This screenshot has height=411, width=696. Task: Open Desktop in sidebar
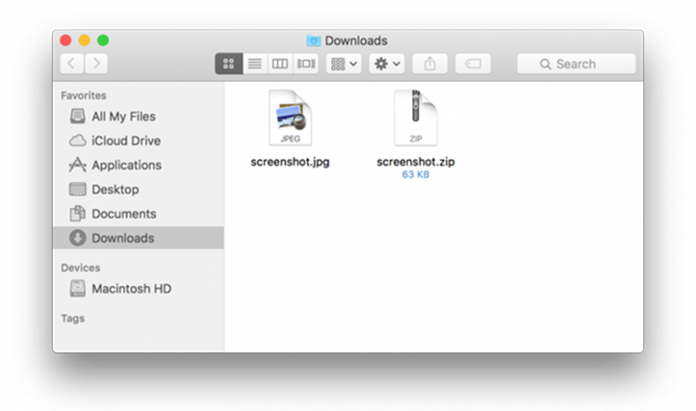click(138, 190)
